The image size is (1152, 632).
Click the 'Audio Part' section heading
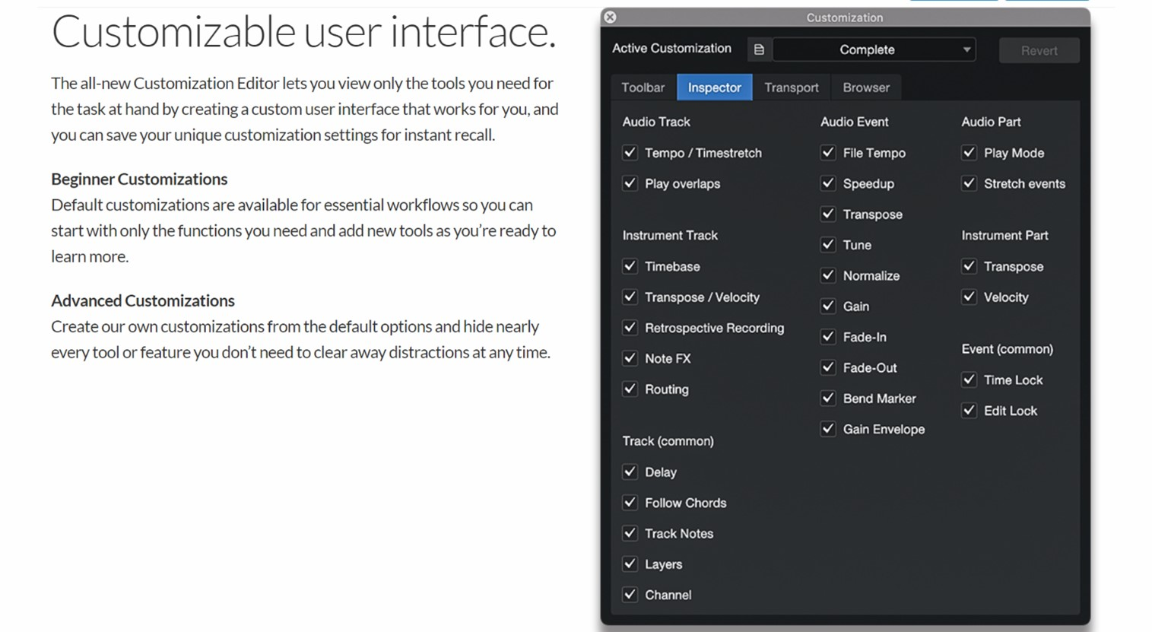(x=991, y=122)
